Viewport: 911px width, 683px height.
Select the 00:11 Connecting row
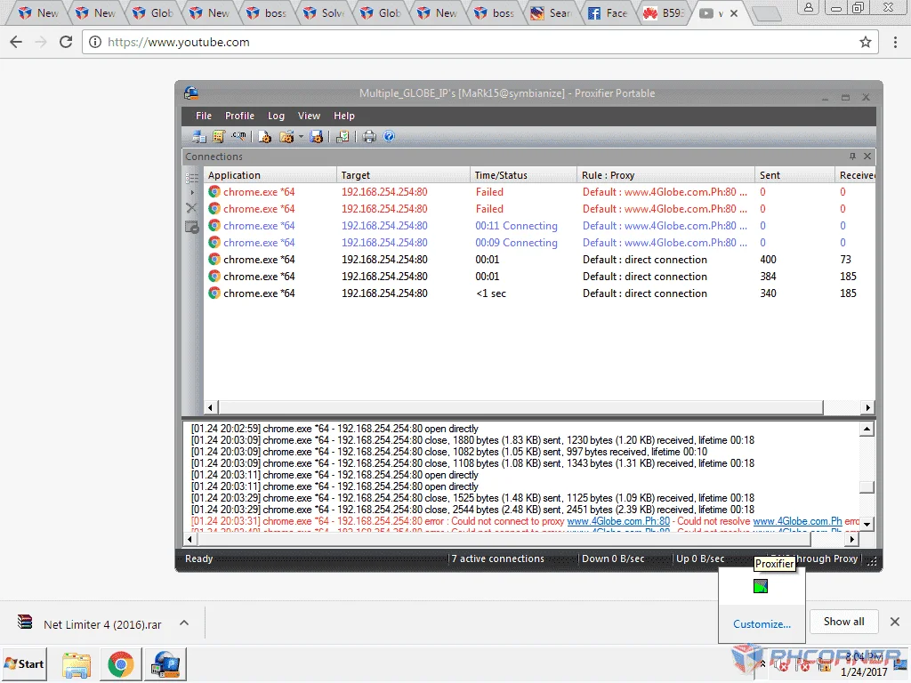tap(539, 225)
